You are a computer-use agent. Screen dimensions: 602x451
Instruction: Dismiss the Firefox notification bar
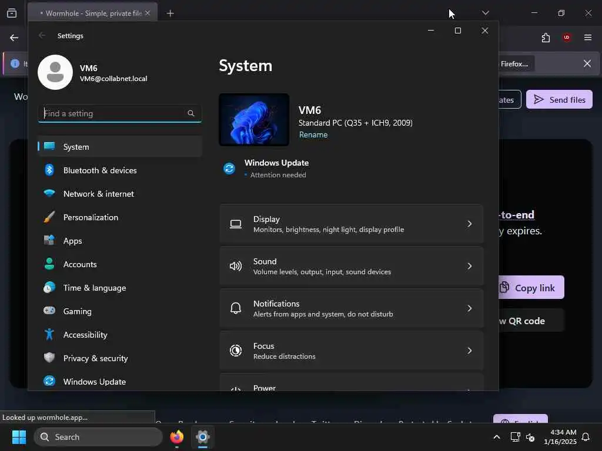coord(587,63)
